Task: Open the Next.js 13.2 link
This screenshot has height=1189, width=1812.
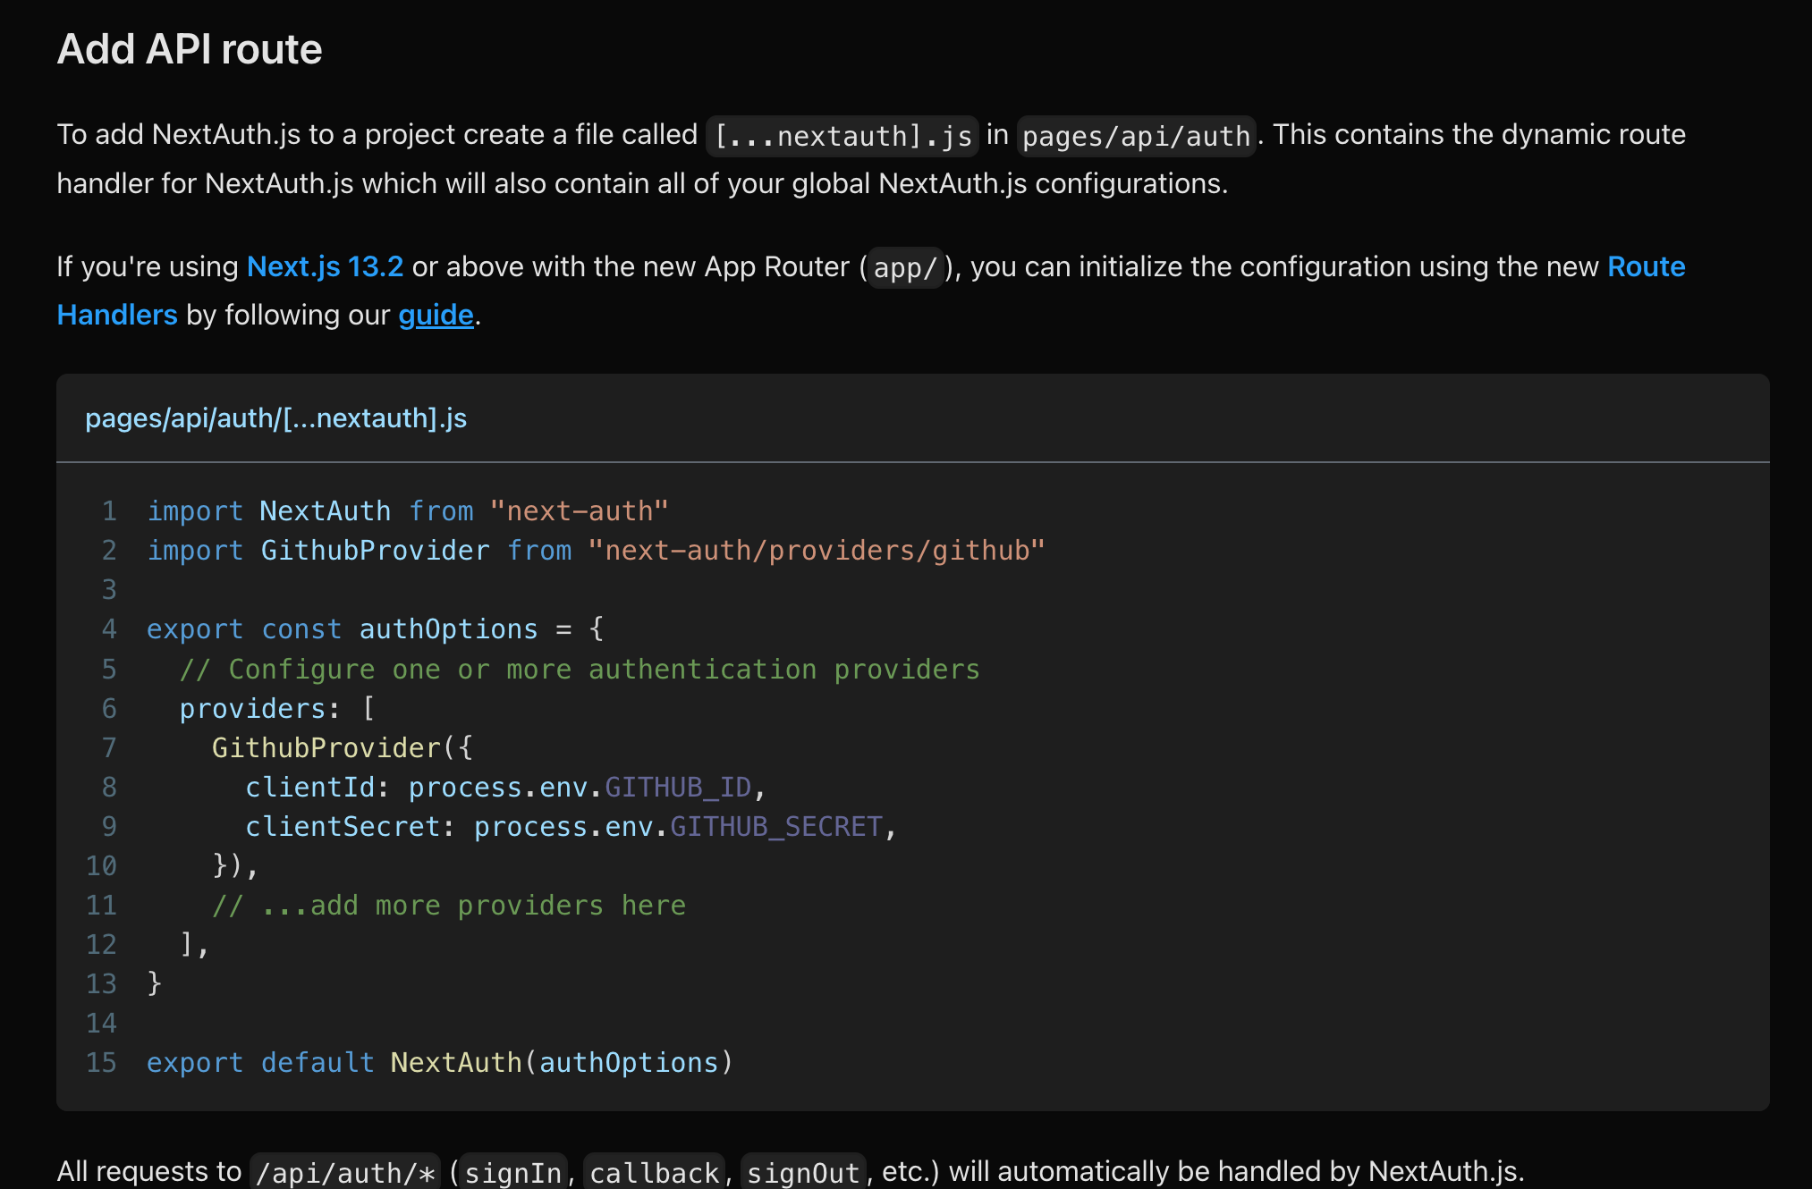Action: click(325, 266)
